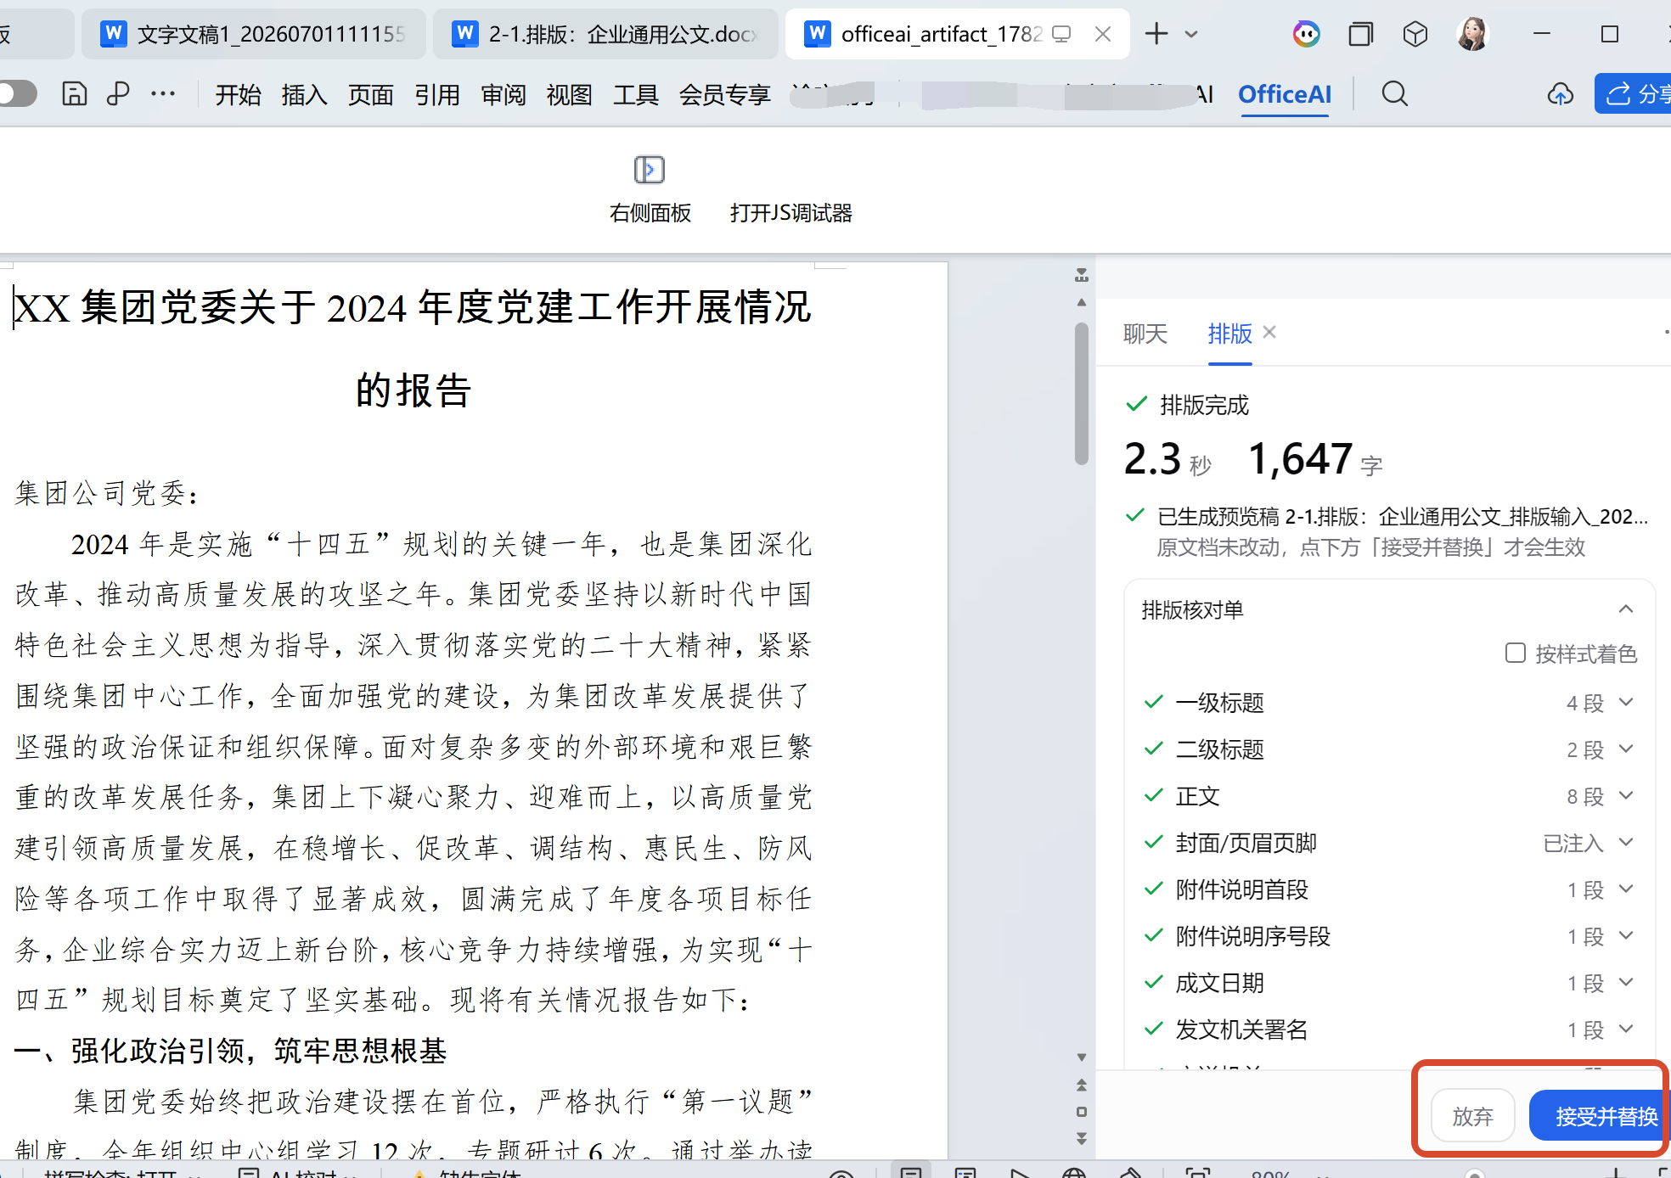The image size is (1671, 1178).
Task: Click the save icon in the quick toolbar
Action: coord(75,93)
